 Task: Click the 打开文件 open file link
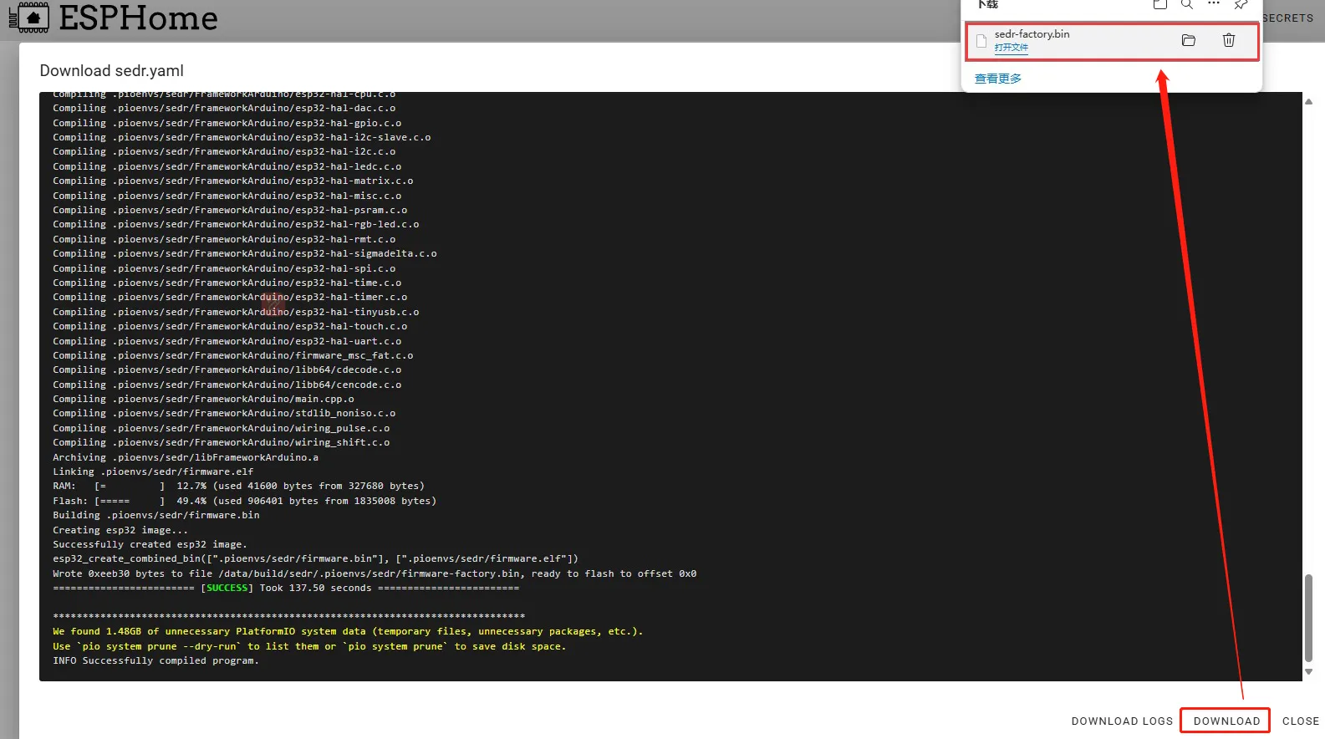(1011, 48)
